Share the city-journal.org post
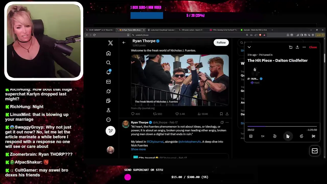This screenshot has width=327, height=184. click(x=227, y=114)
